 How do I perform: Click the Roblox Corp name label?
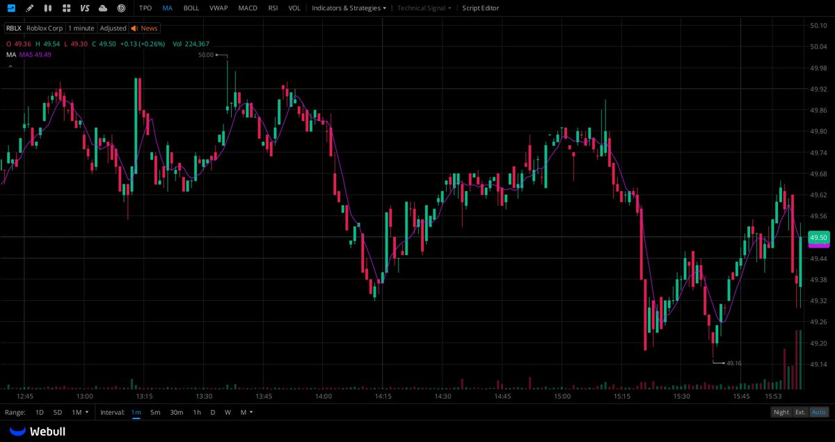45,28
